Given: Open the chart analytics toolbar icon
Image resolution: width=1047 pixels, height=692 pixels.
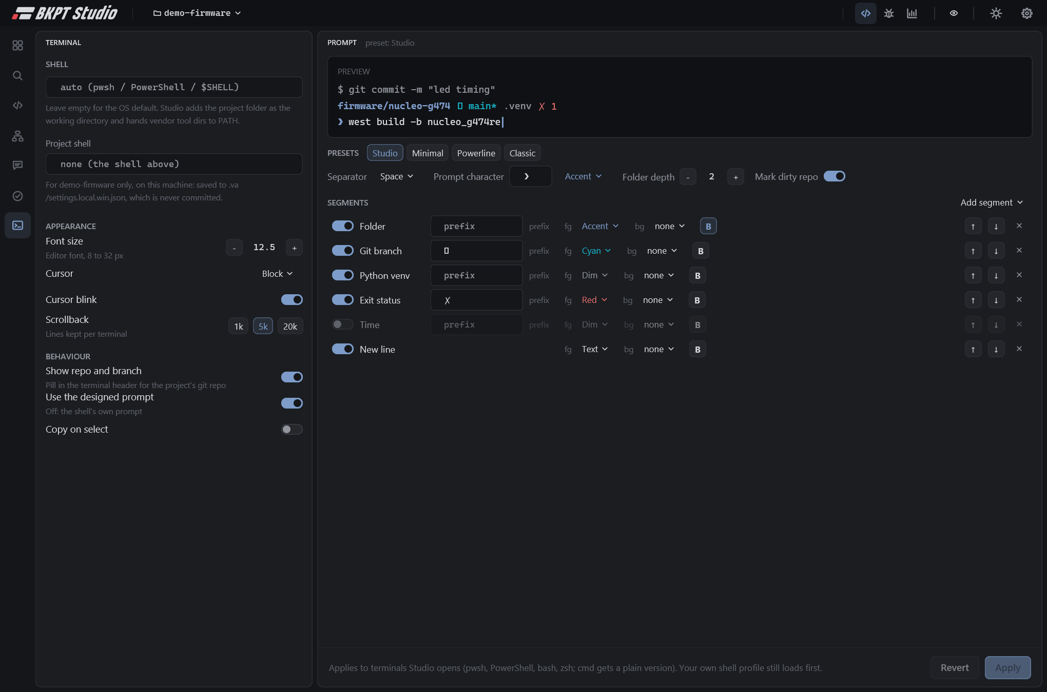Looking at the screenshot, I should [x=912, y=13].
